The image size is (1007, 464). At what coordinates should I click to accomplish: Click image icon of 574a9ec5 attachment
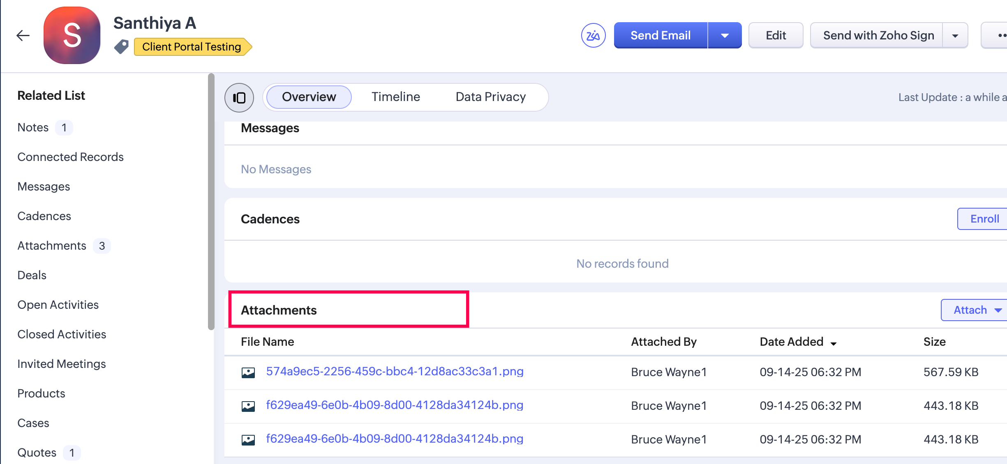coord(248,372)
